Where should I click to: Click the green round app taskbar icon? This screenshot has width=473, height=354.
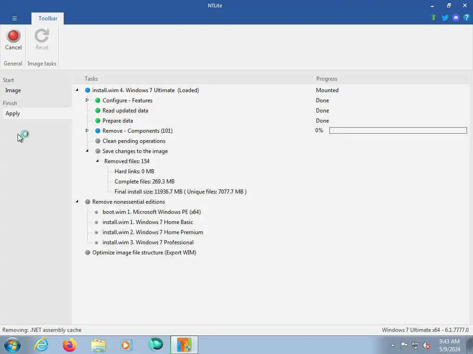(x=156, y=345)
